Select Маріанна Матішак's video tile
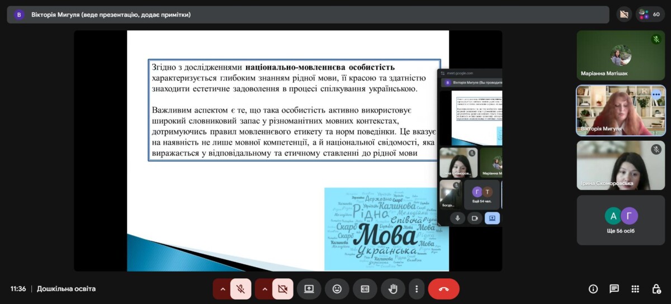671x304 pixels. pos(621,55)
